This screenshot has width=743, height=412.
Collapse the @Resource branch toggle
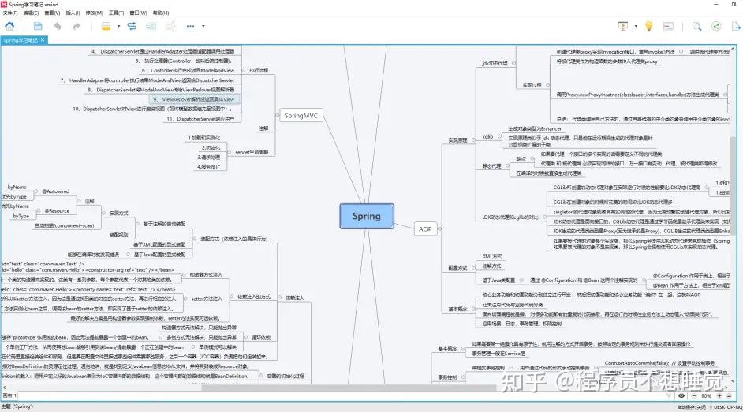[39, 210]
